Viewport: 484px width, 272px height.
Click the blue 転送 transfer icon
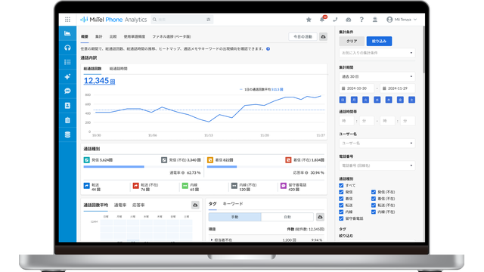pyautogui.click(x=86, y=186)
